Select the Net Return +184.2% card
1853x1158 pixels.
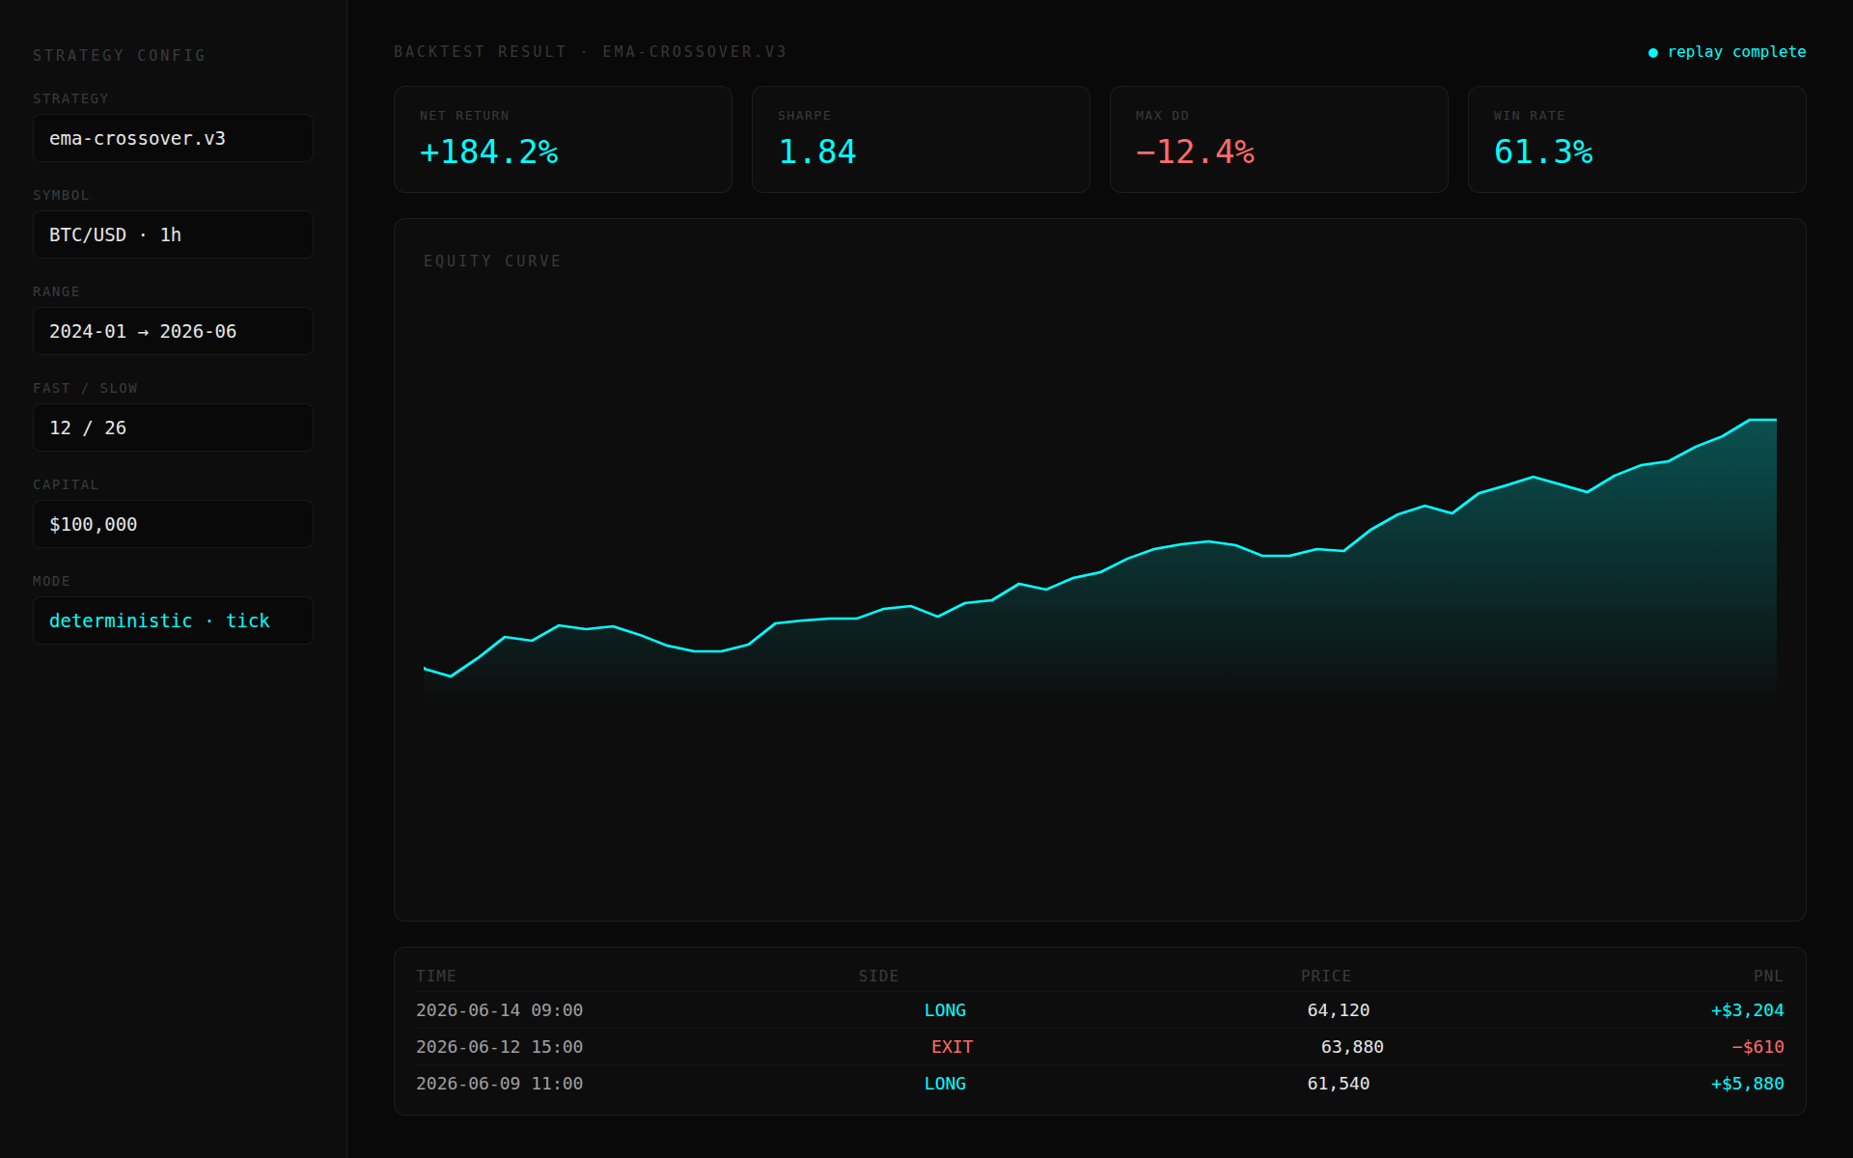coord(563,139)
